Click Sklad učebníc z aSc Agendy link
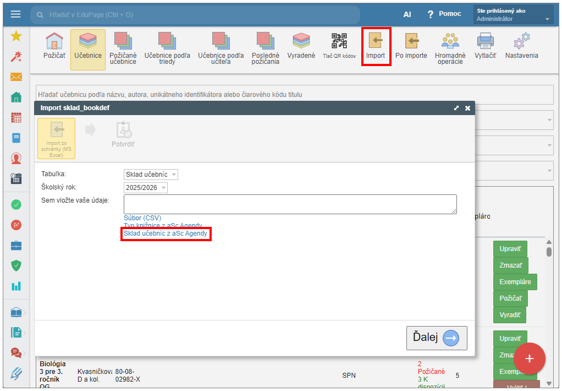Screen dimensions: 562x391 166,234
